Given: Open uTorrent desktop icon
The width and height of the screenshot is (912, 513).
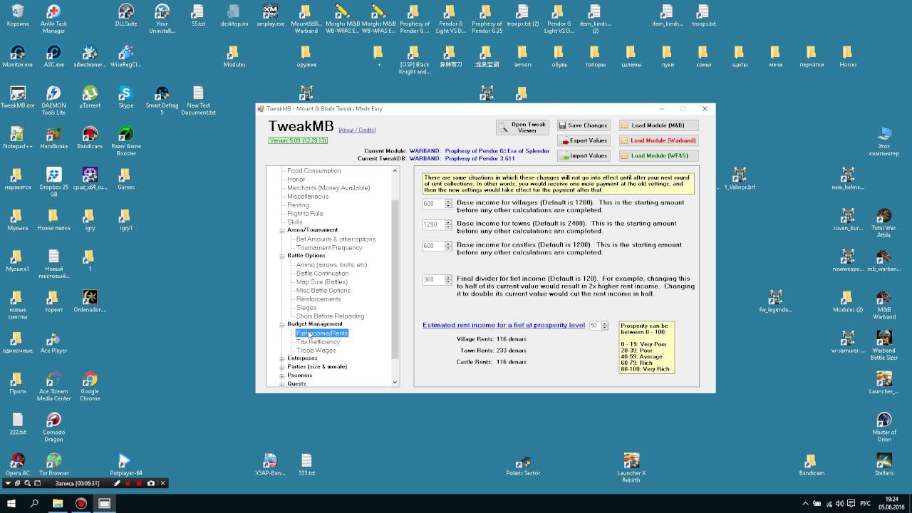Looking at the screenshot, I should (90, 97).
